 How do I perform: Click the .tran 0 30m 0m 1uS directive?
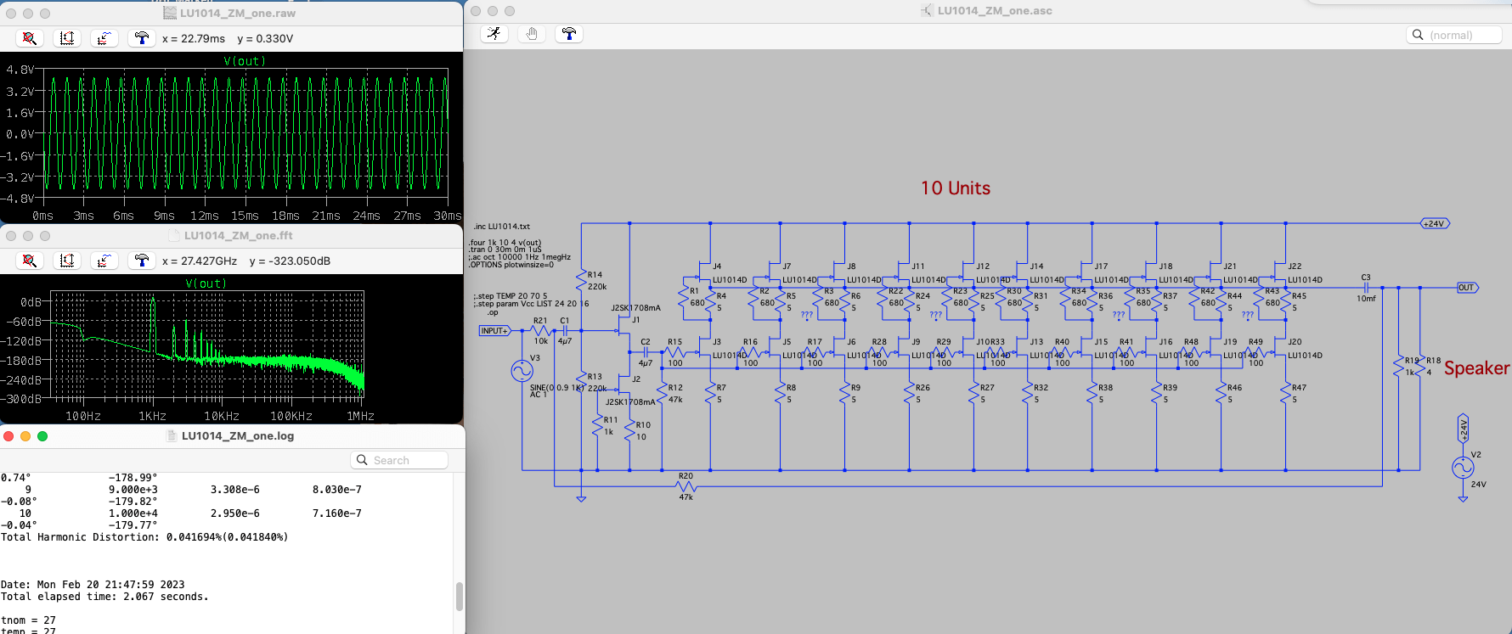tap(505, 250)
